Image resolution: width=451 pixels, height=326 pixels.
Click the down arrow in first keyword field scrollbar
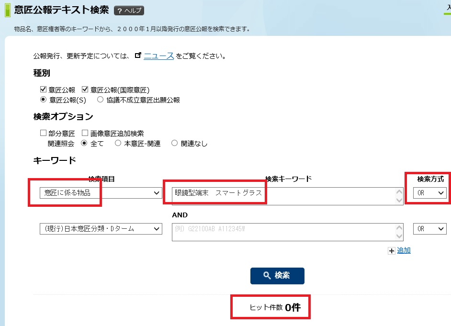(399, 201)
